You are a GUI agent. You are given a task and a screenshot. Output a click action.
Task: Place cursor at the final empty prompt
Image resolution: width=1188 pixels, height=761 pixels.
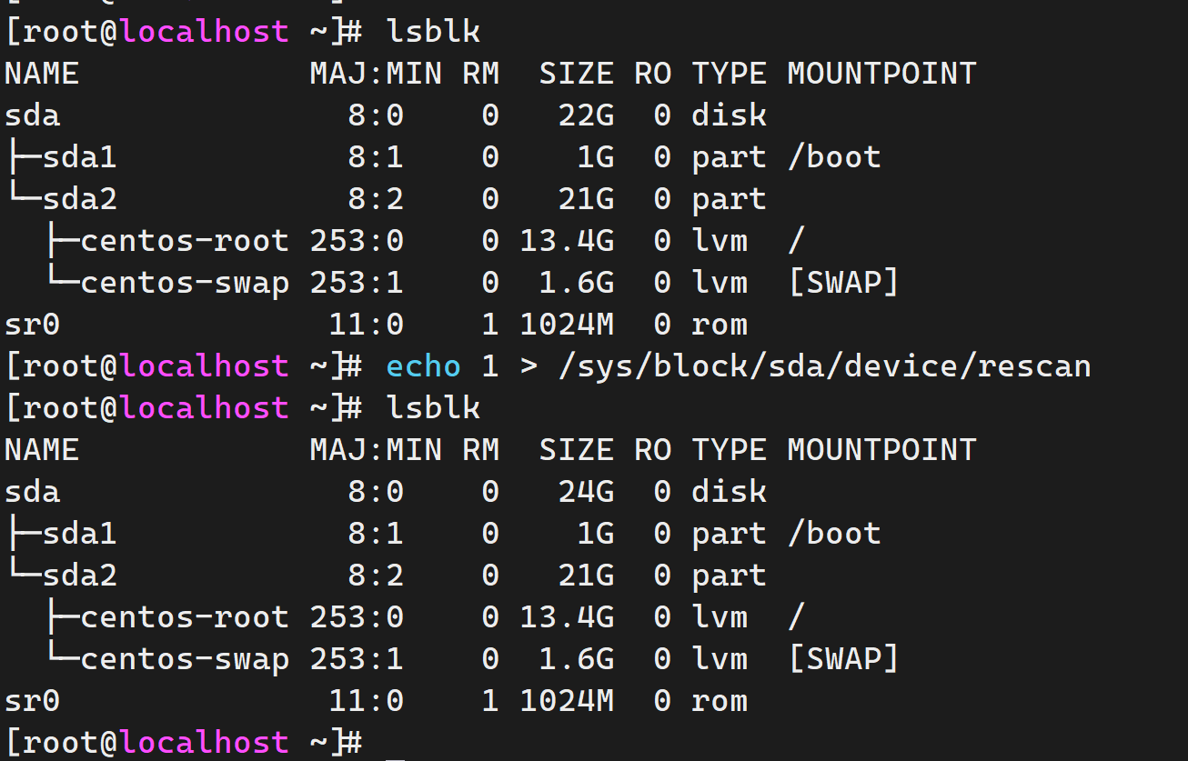pos(395,743)
